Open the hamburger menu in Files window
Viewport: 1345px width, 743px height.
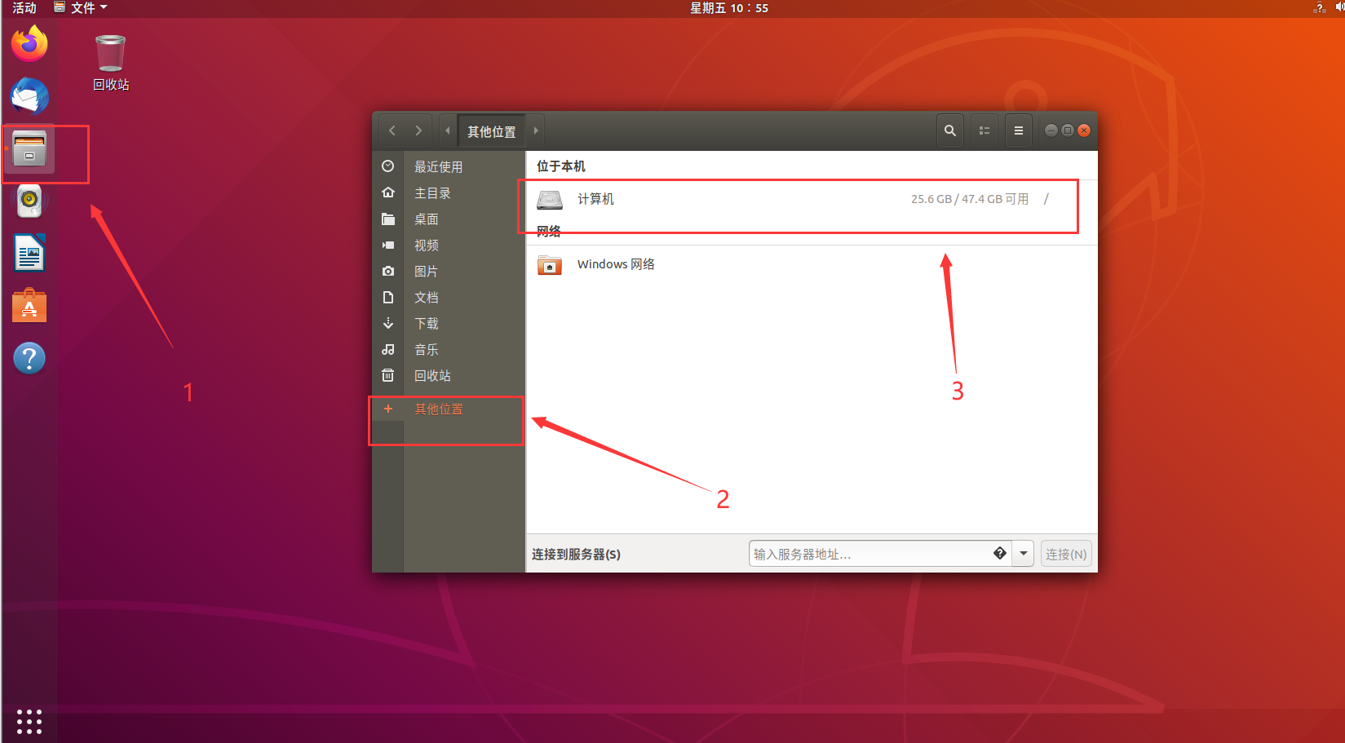pyautogui.click(x=1018, y=130)
